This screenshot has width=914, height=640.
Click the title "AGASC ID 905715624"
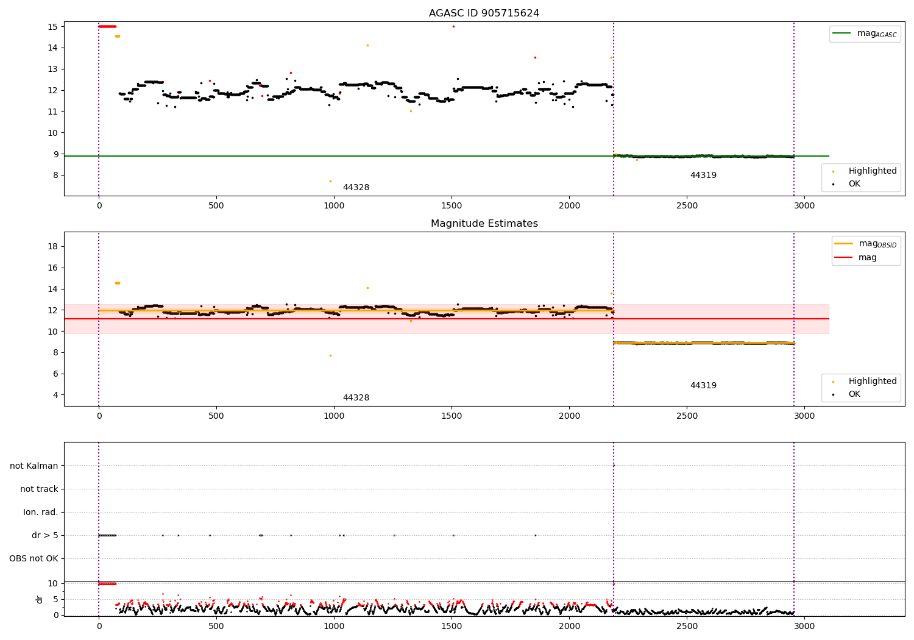coord(484,13)
